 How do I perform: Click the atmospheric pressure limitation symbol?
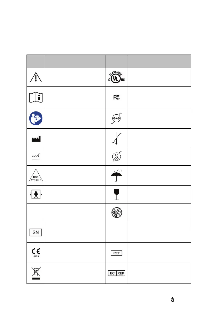point(116,118)
